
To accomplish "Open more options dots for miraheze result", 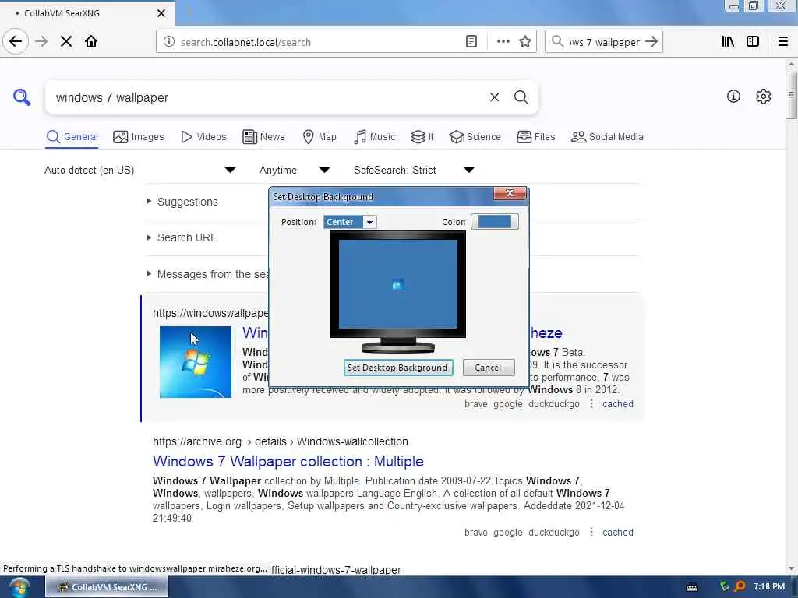I will tap(591, 404).
